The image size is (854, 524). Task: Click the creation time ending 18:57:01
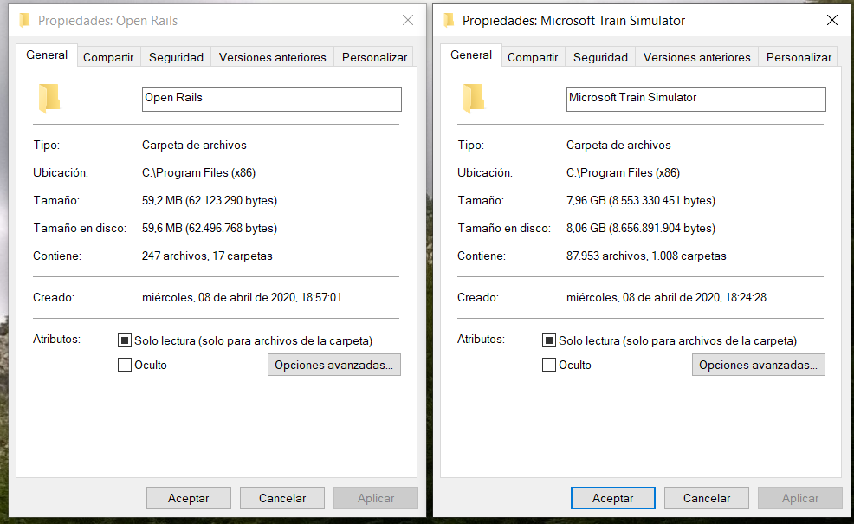pos(242,297)
